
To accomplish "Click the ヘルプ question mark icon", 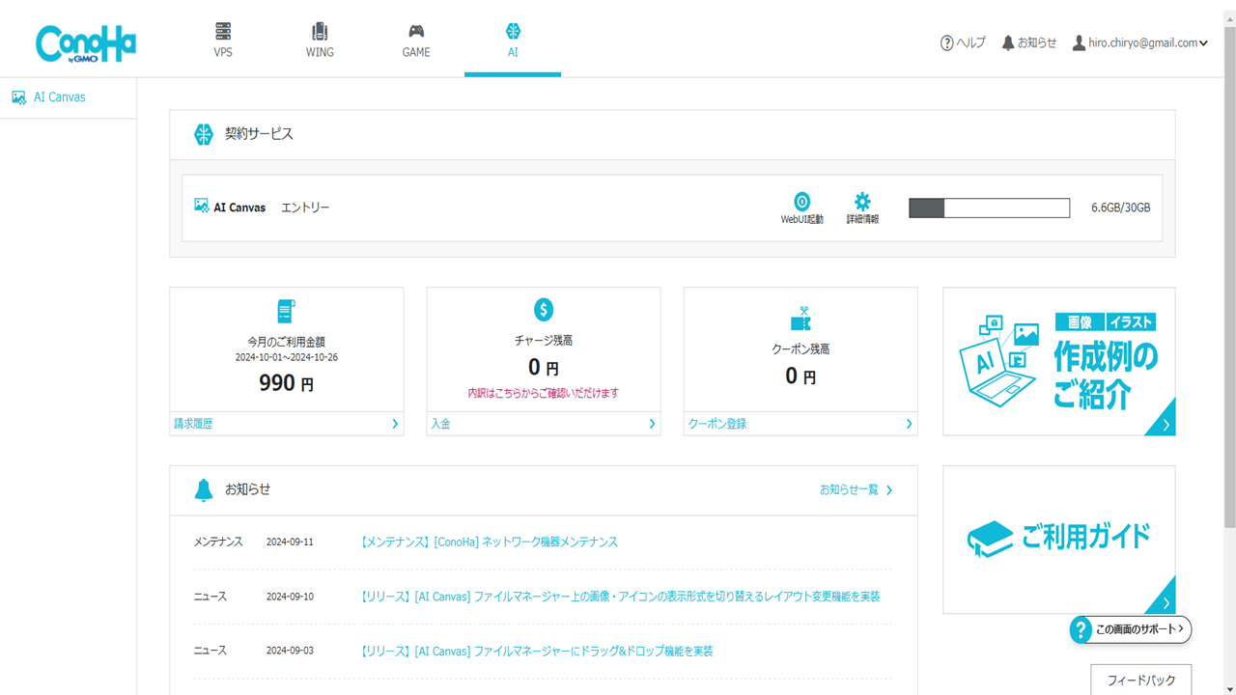I will (946, 43).
